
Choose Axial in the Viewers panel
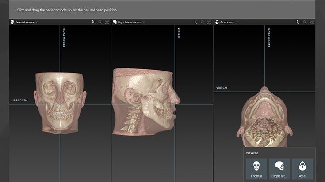point(302,169)
